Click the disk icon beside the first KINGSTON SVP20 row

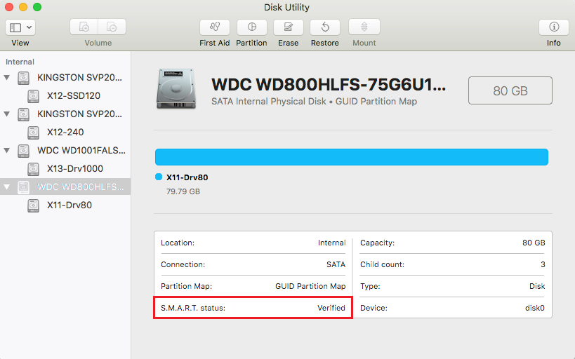23,78
